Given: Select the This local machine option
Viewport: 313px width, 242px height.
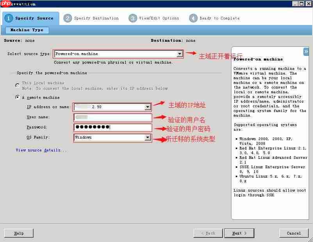Looking at the screenshot, I should (x=17, y=85).
